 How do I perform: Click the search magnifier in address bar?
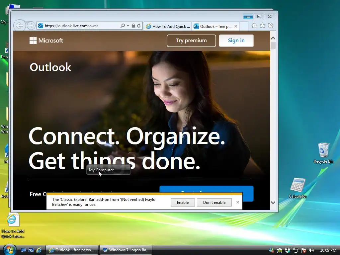123,26
